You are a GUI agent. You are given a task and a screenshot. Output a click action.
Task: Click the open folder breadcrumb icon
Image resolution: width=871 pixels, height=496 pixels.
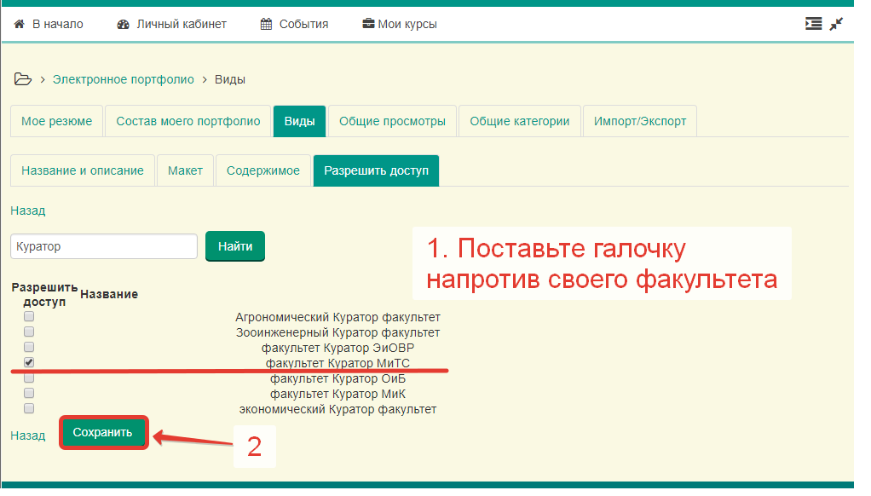[23, 79]
